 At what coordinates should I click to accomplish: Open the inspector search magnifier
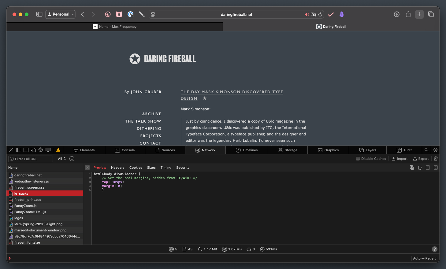coord(426,150)
